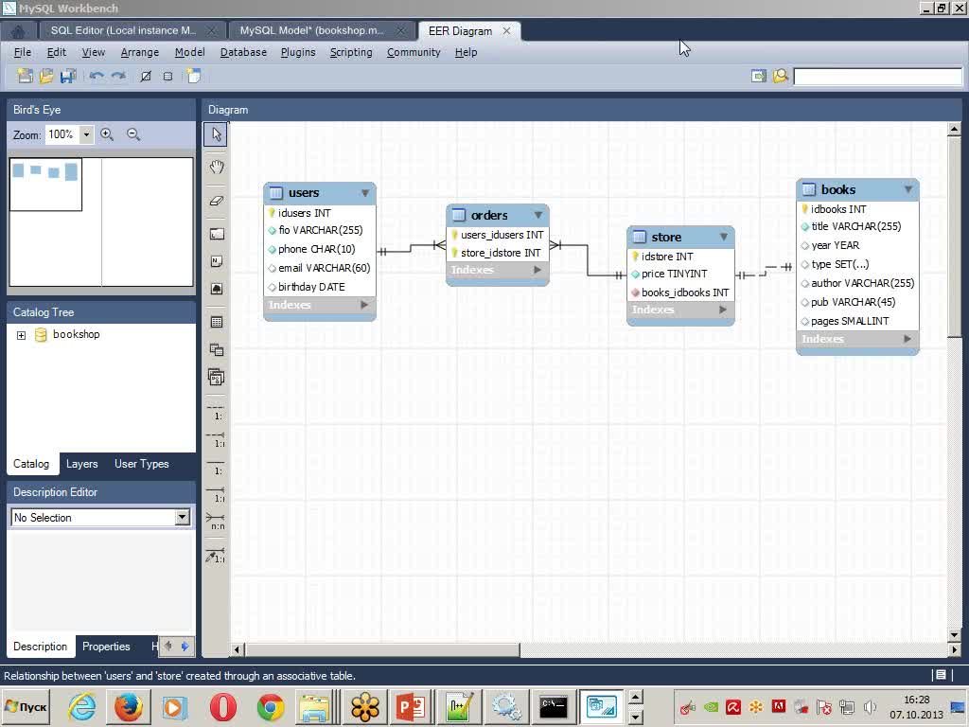Expand Indexes section of the store table

pos(723,310)
